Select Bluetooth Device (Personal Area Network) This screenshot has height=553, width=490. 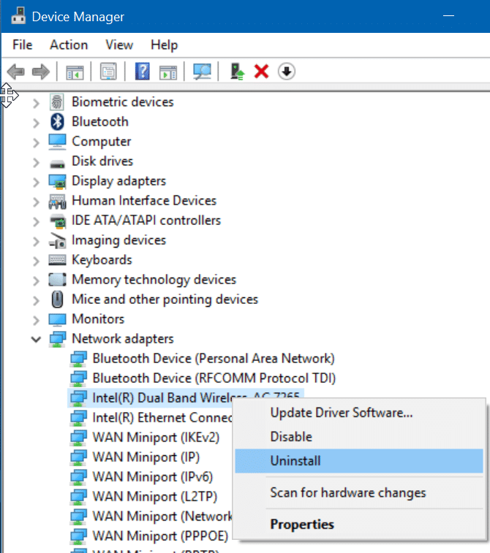point(214,359)
